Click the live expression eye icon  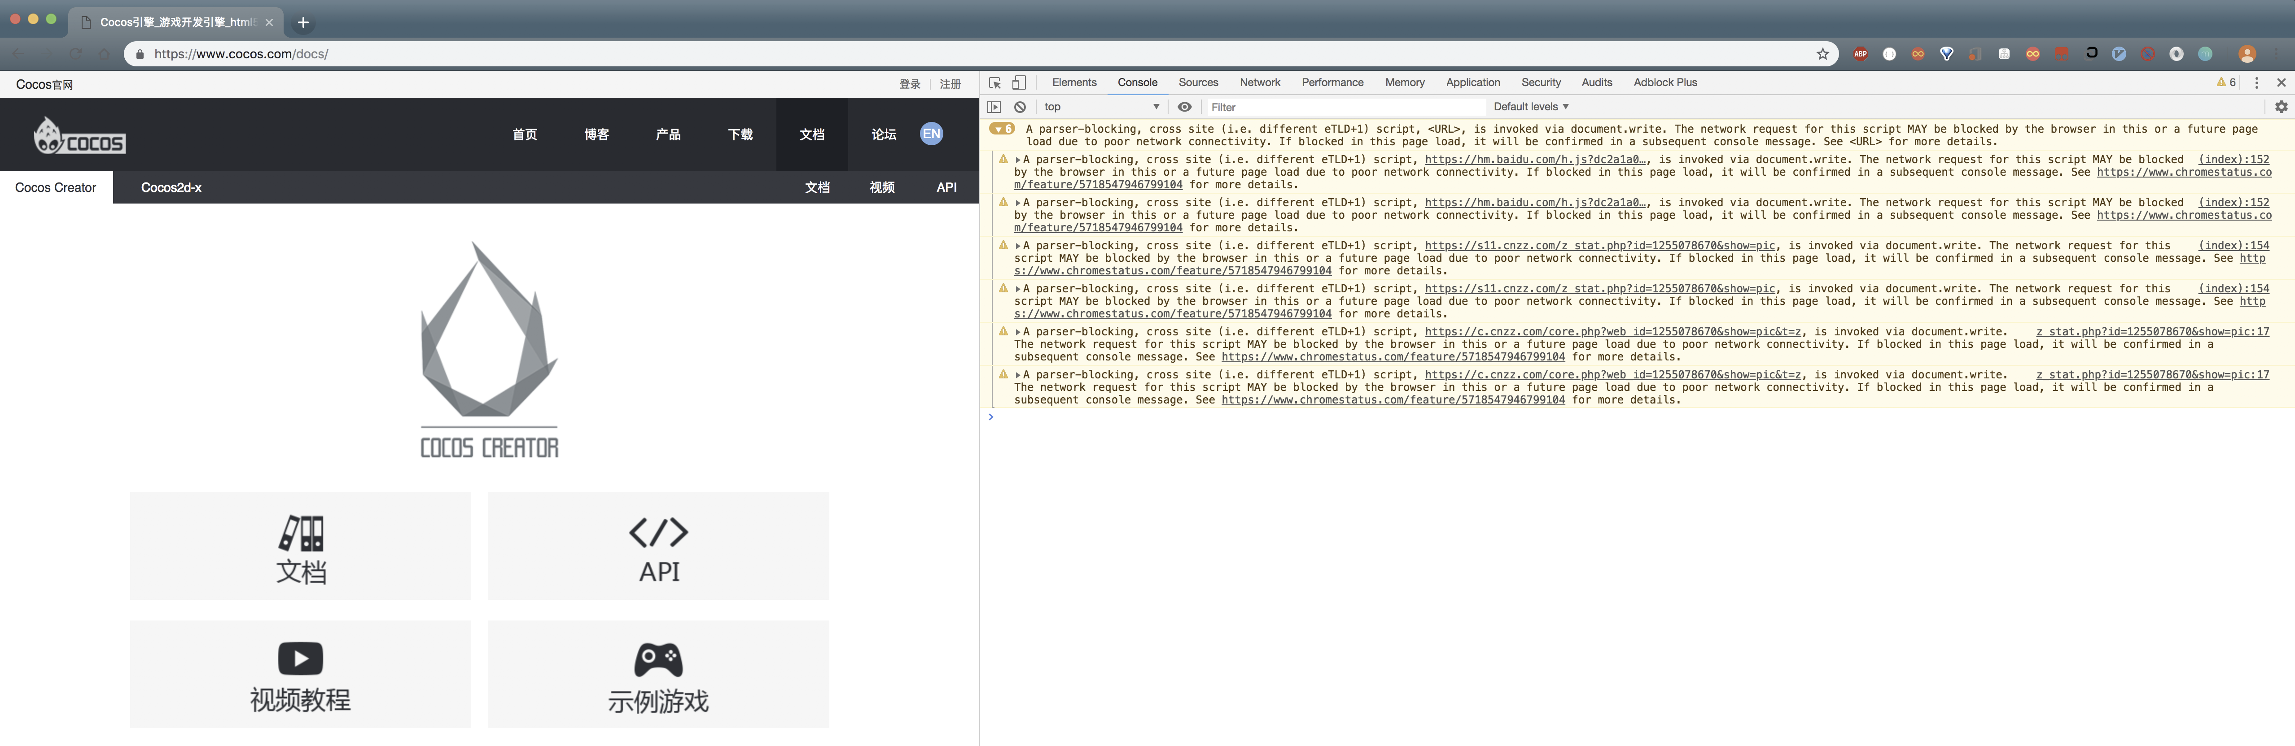[1184, 107]
